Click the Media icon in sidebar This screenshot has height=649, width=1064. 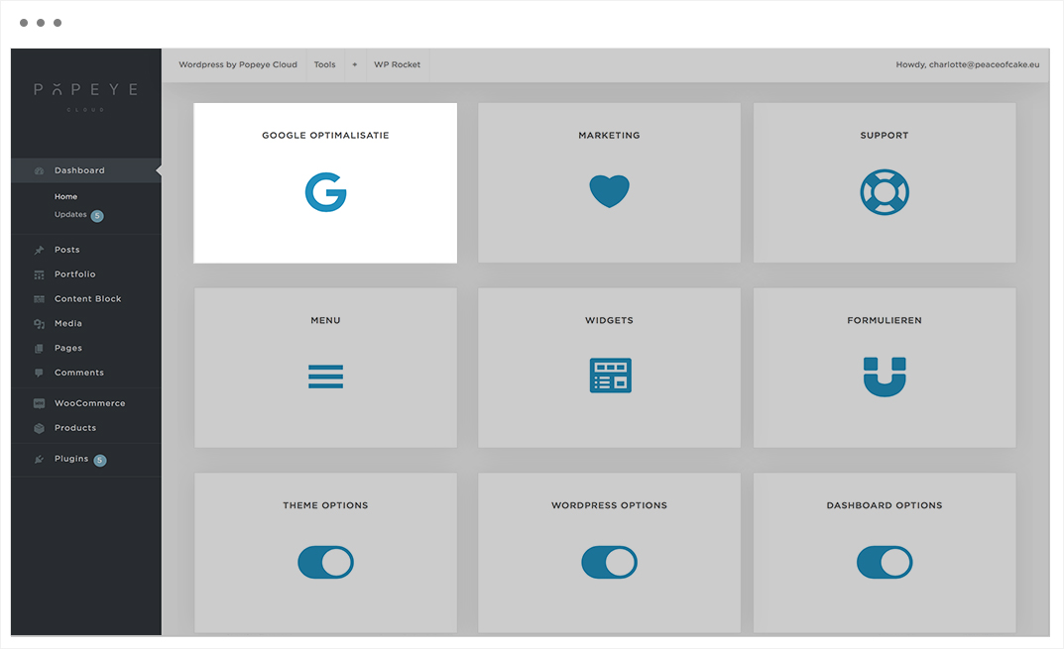pyautogui.click(x=39, y=324)
